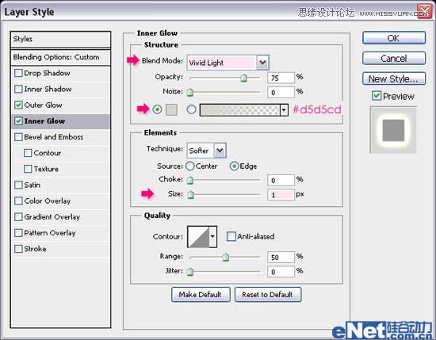The height and width of the screenshot is (340, 436).
Task: Click the Choke slider handle
Action: (x=190, y=181)
